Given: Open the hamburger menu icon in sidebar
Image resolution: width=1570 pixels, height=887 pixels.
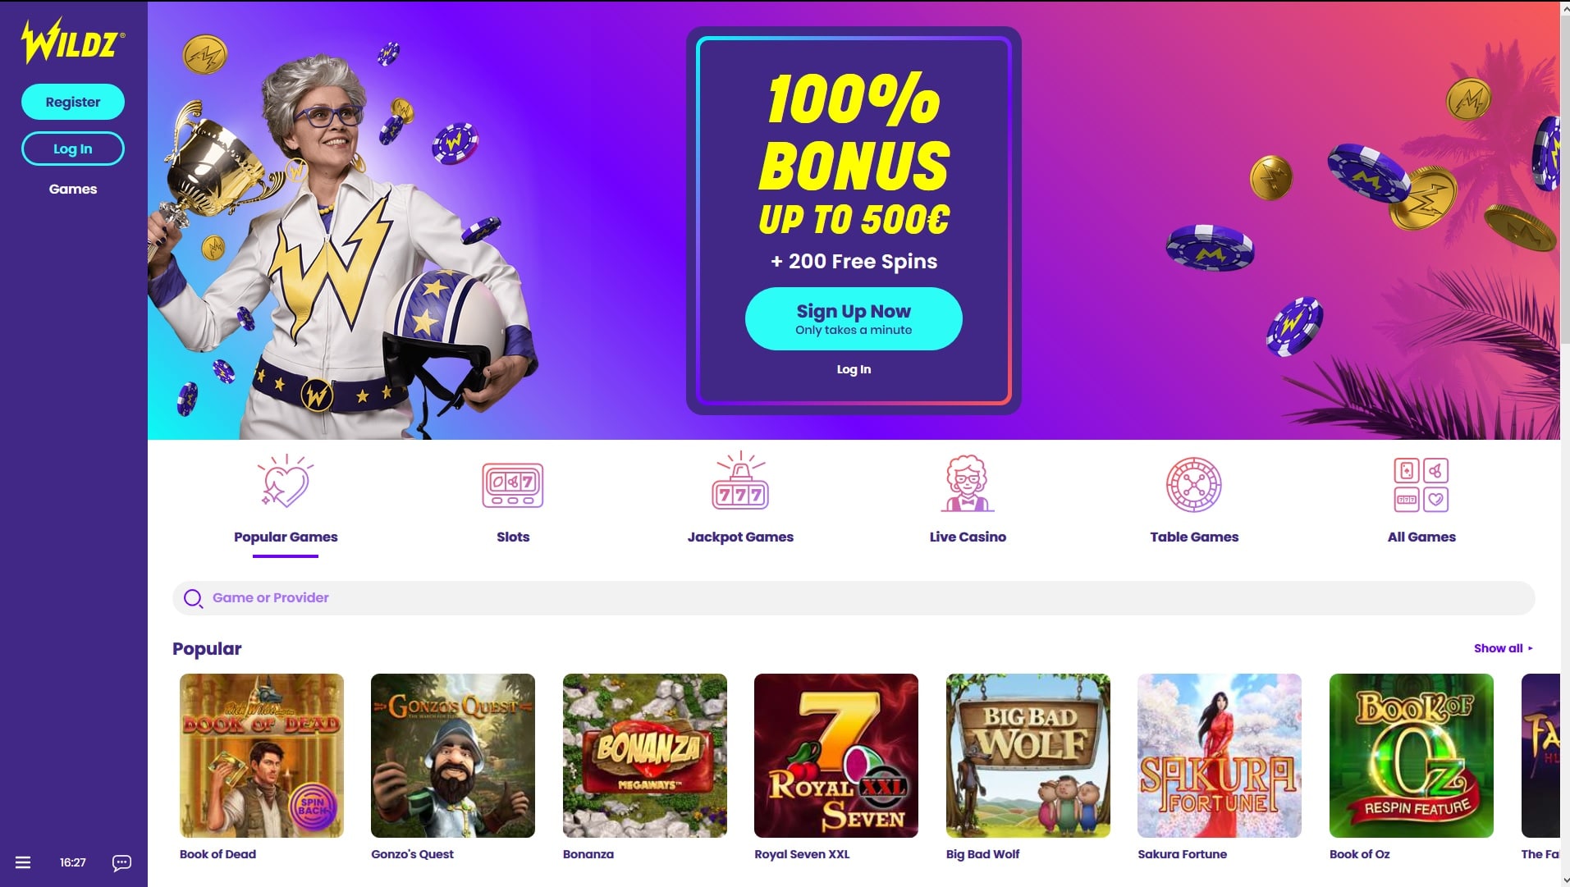Looking at the screenshot, I should point(23,862).
